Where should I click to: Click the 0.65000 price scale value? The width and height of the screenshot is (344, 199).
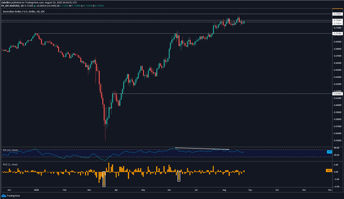[338, 70]
